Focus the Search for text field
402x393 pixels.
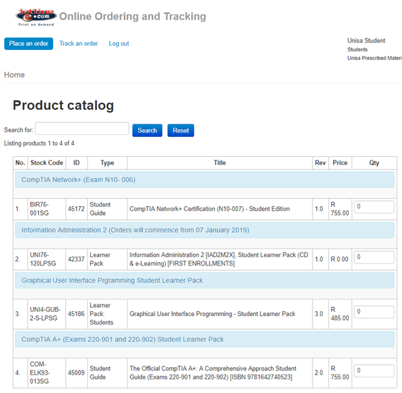82,129
